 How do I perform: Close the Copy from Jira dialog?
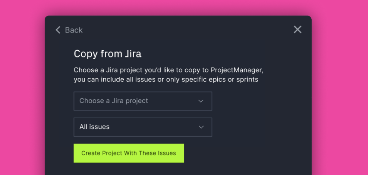(297, 30)
